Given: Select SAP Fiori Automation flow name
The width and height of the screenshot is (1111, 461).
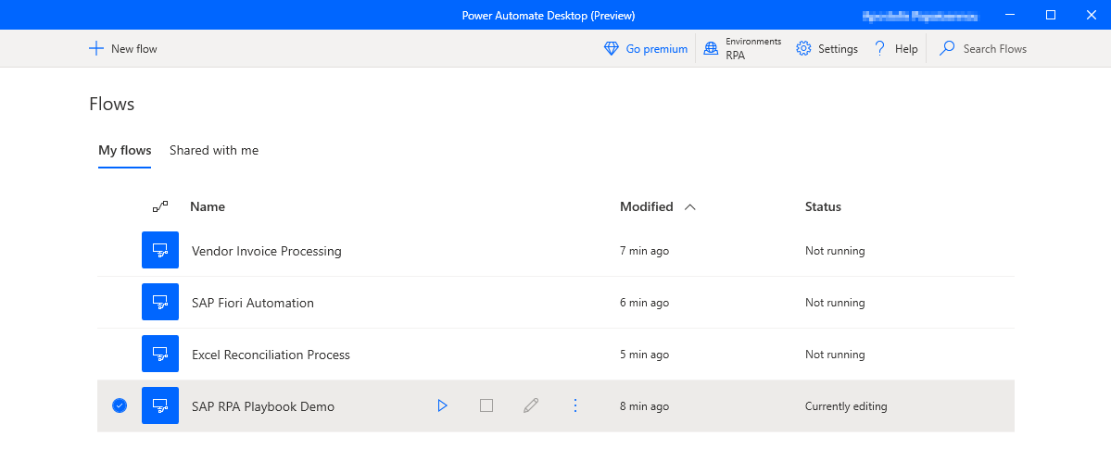Looking at the screenshot, I should coord(253,303).
